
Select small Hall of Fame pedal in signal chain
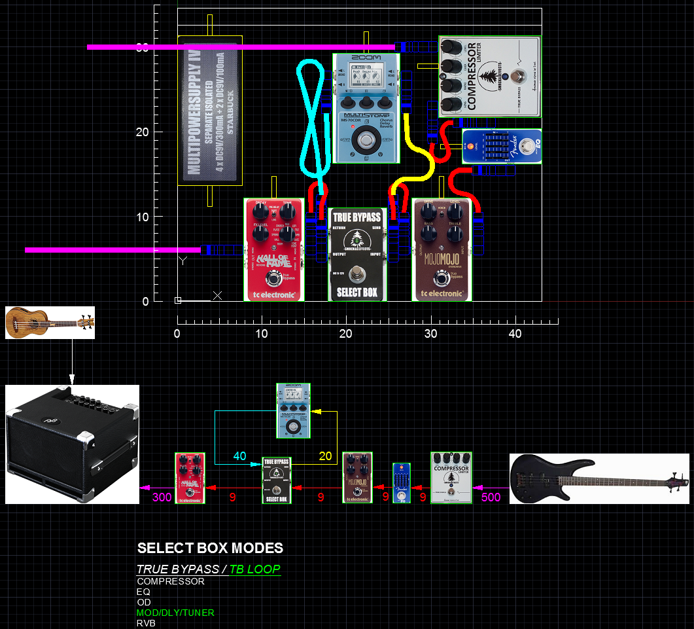tap(190, 478)
